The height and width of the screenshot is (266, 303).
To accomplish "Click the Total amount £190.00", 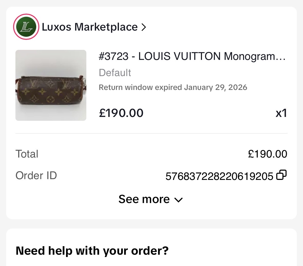I will (268, 154).
